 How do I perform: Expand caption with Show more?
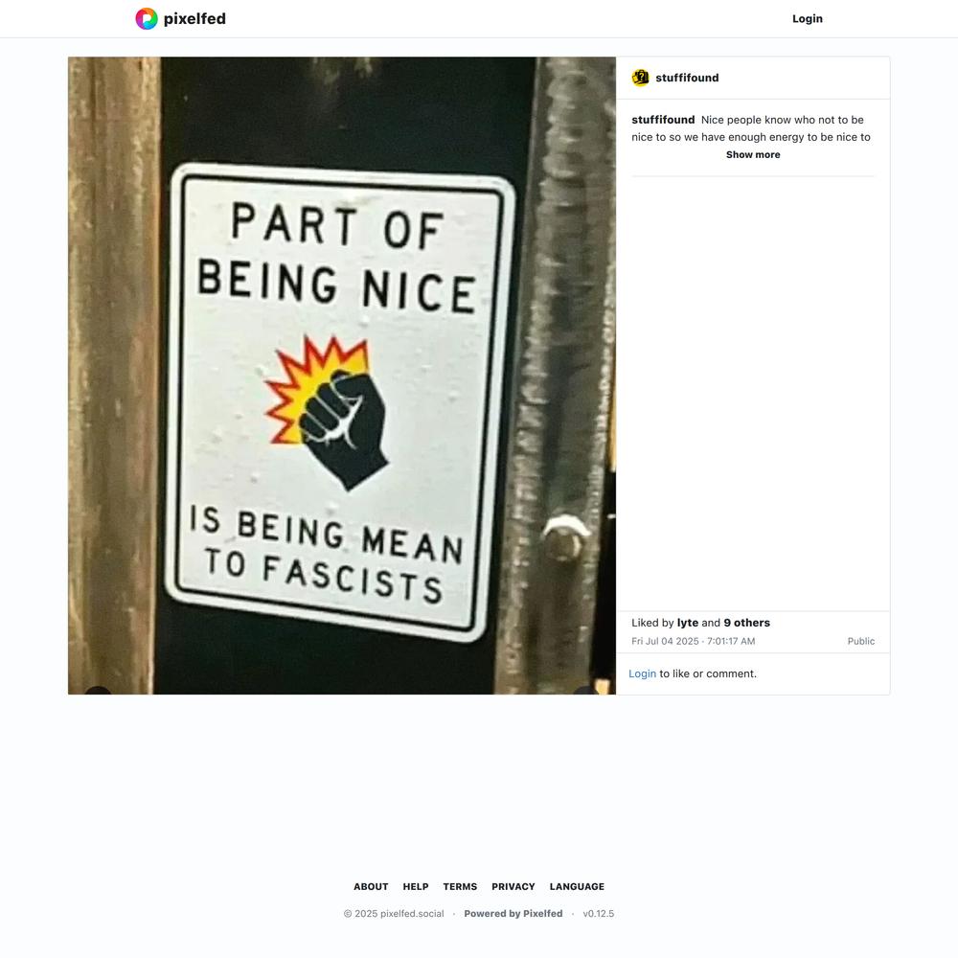pyautogui.click(x=753, y=154)
